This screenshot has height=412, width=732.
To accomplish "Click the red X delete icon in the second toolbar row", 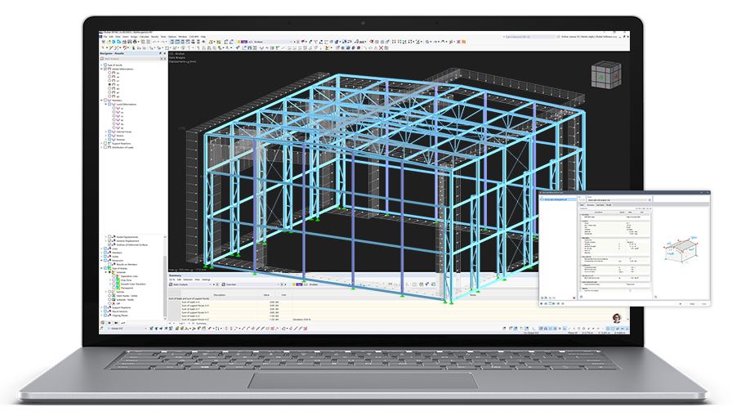I will pyautogui.click(x=381, y=47).
